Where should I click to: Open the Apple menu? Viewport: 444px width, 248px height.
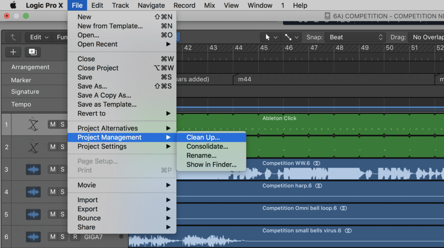(x=13, y=5)
